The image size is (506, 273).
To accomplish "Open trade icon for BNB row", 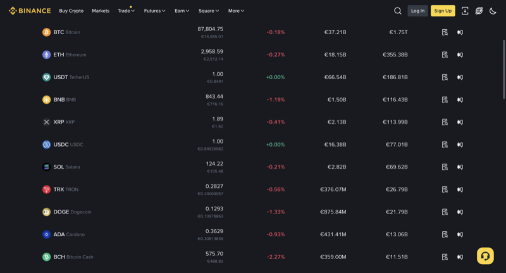I will 460,99.
